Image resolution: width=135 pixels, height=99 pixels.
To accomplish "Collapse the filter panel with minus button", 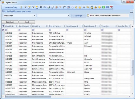I will (x=131, y=11).
